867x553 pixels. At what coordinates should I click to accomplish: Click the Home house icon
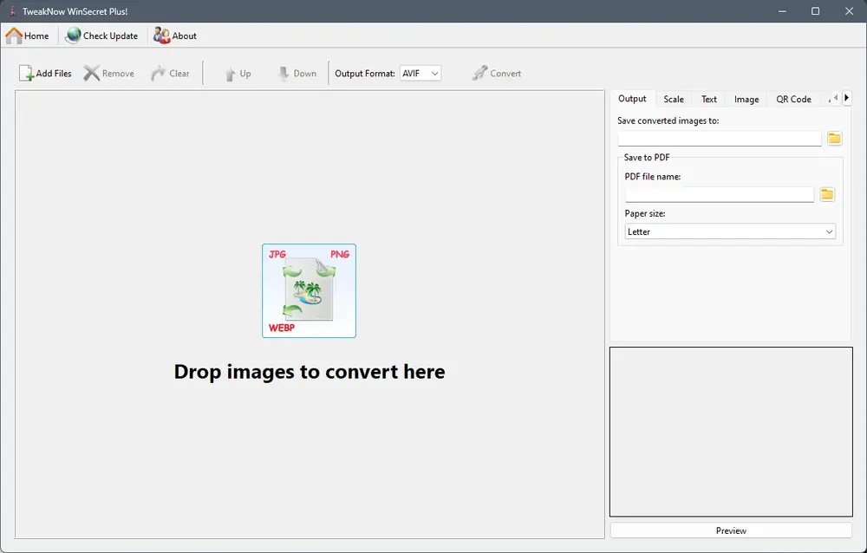(x=14, y=36)
